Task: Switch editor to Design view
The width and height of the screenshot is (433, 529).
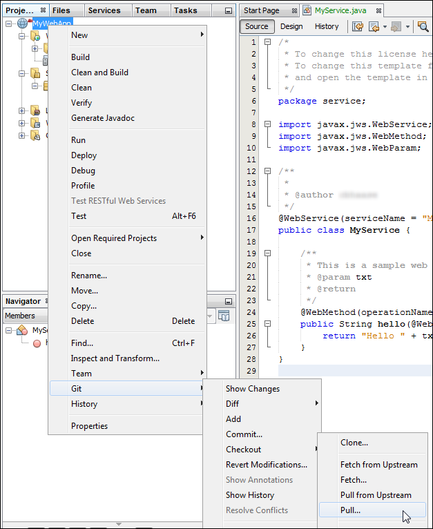Action: 291,26
